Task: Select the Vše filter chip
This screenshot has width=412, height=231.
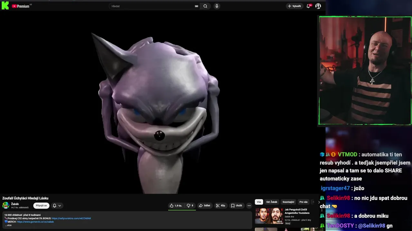Action: [259, 202]
